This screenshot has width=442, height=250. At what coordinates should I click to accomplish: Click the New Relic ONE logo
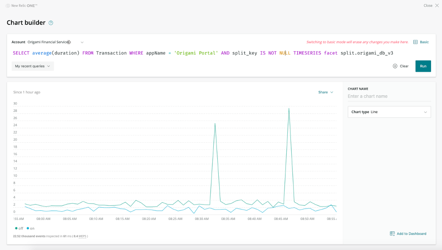[21, 5]
